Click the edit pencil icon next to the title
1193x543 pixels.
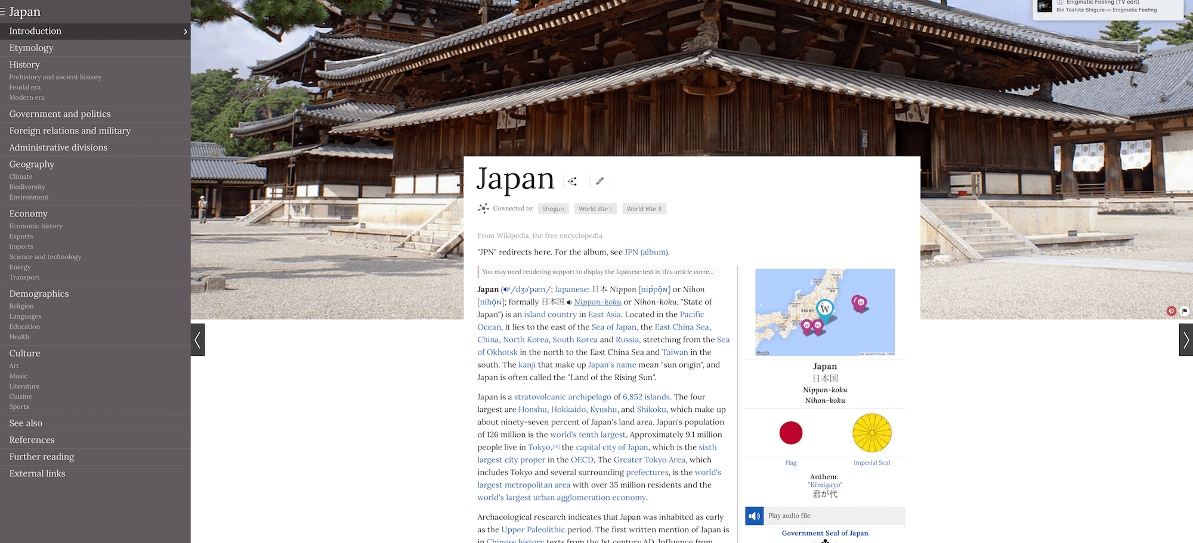point(600,181)
